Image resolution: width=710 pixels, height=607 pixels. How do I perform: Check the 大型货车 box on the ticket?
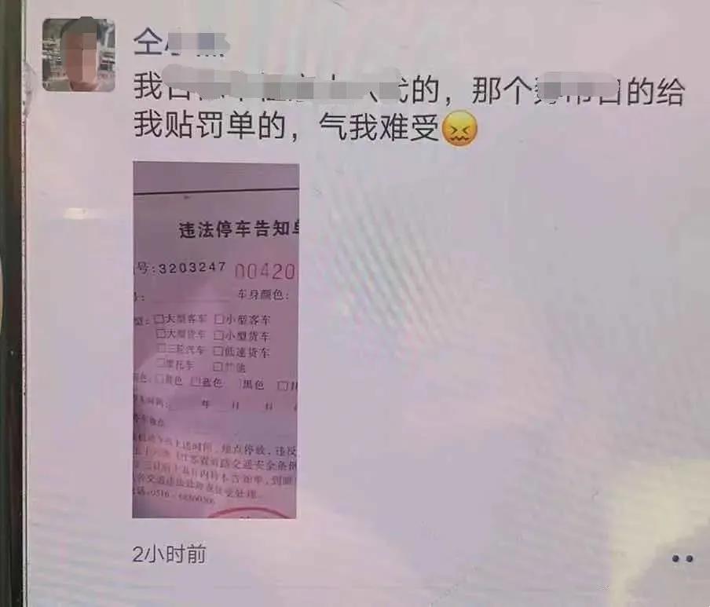(x=160, y=334)
